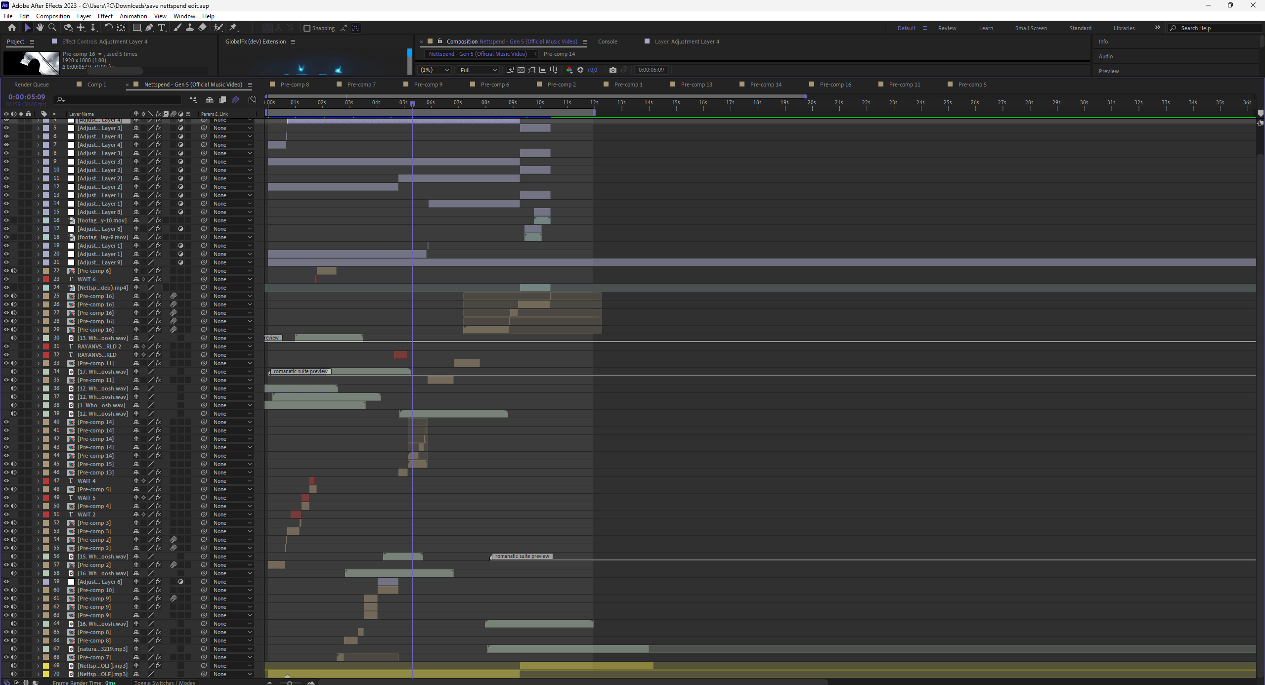Reset exposure in the viewer
The width and height of the screenshot is (1265, 685).
point(580,70)
